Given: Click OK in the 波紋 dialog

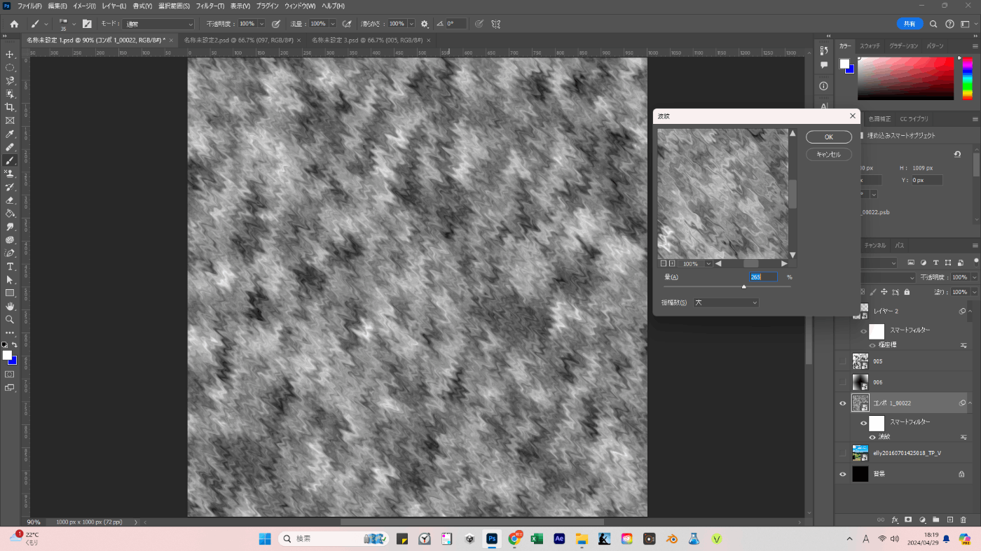Looking at the screenshot, I should coord(828,137).
